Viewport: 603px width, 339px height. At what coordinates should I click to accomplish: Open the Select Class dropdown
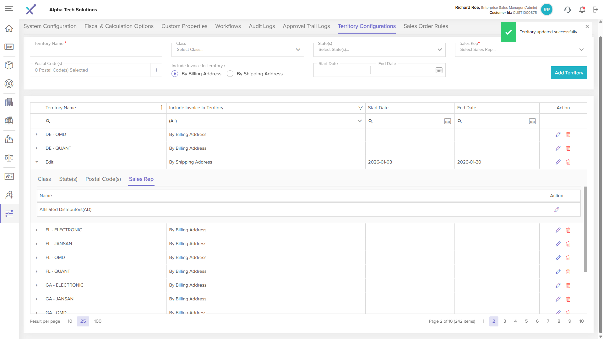237,50
